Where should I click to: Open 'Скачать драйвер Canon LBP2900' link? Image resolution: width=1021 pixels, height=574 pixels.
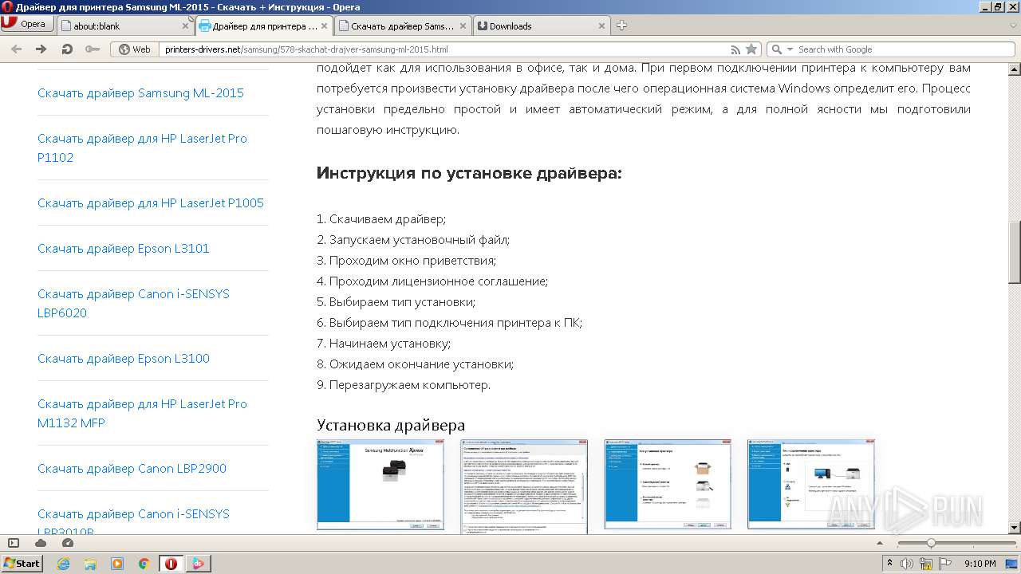(132, 469)
